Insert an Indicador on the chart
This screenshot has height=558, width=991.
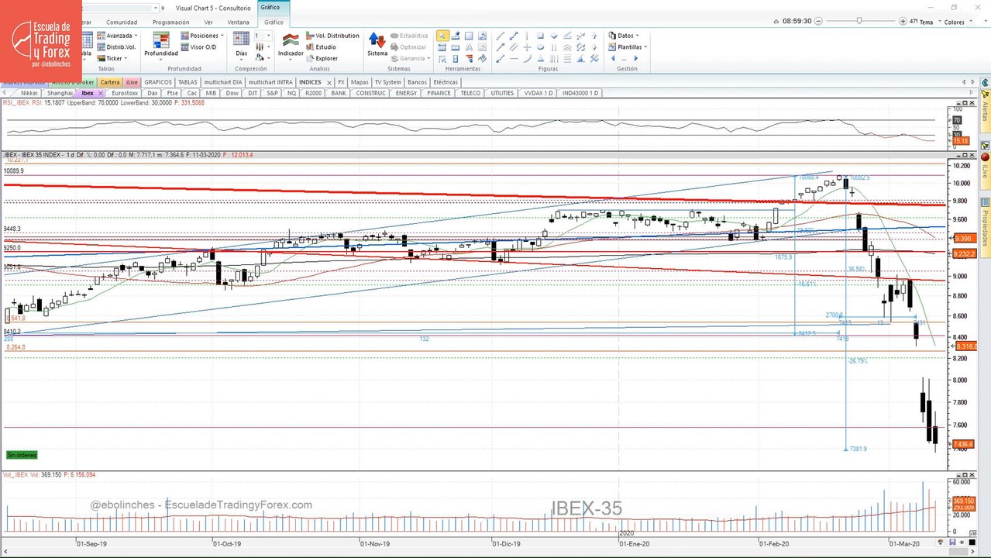[291, 44]
